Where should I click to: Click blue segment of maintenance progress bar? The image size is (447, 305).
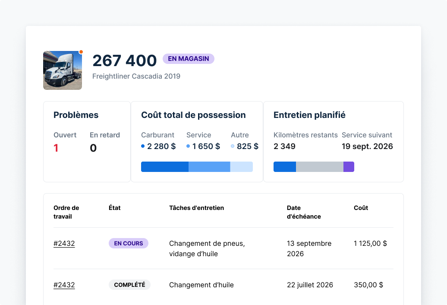click(285, 167)
